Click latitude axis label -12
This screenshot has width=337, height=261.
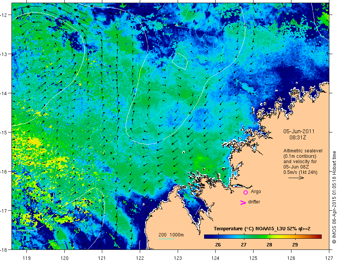tap(4, 15)
